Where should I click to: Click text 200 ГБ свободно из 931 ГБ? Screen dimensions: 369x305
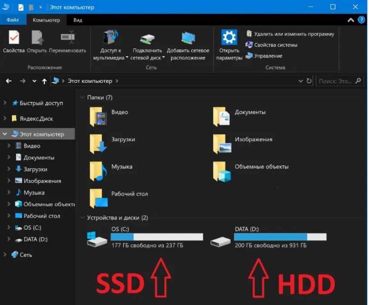[x=271, y=245]
